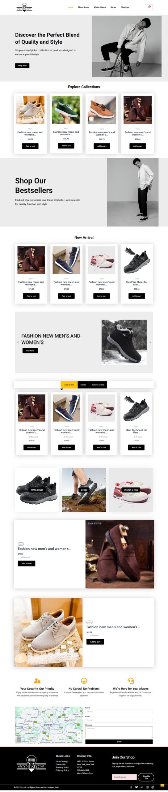Open the shopping cart icon in header
The height and width of the screenshot is (792, 168).
pos(149,7)
